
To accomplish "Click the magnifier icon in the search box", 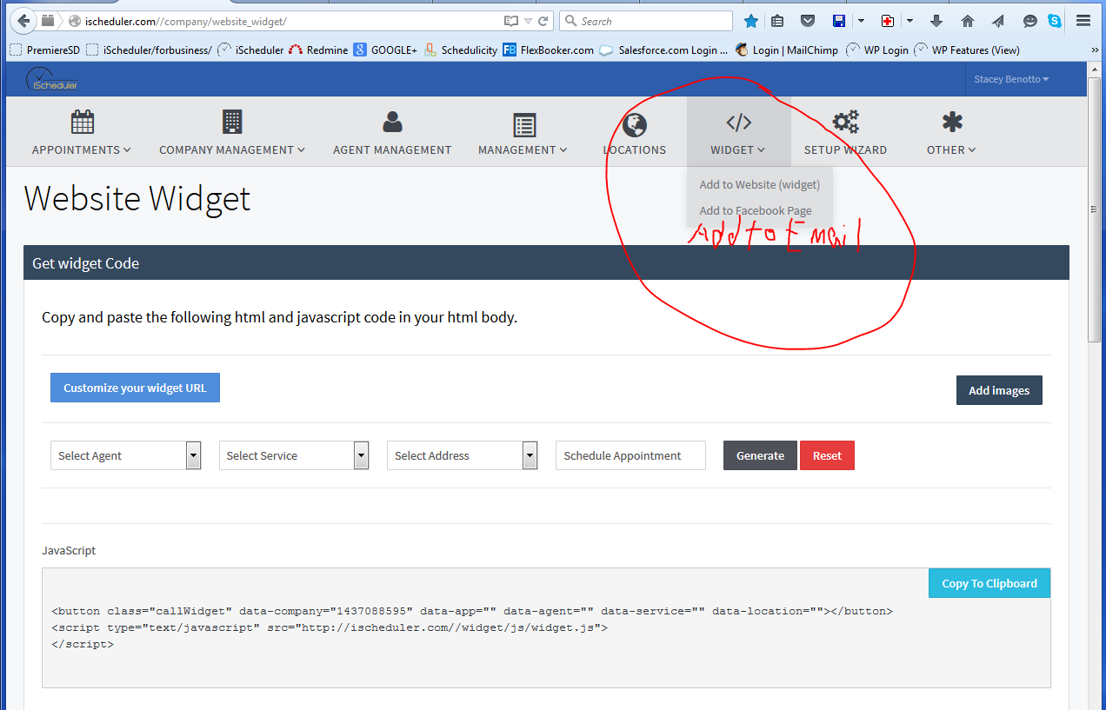I will pyautogui.click(x=570, y=21).
